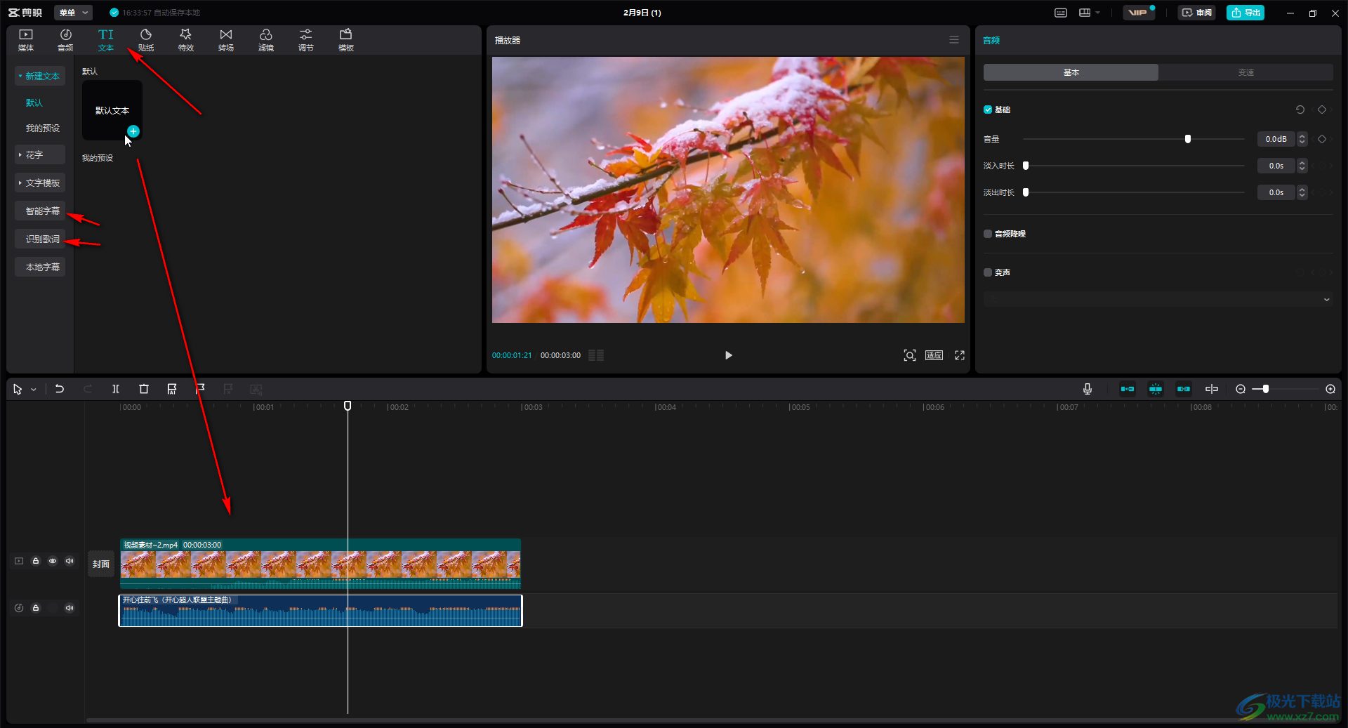
Task: Click the split clip tool
Action: [116, 389]
